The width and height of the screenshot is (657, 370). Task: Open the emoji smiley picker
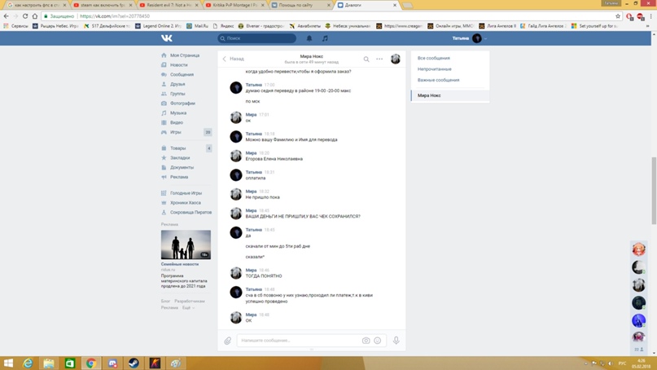[x=378, y=341]
